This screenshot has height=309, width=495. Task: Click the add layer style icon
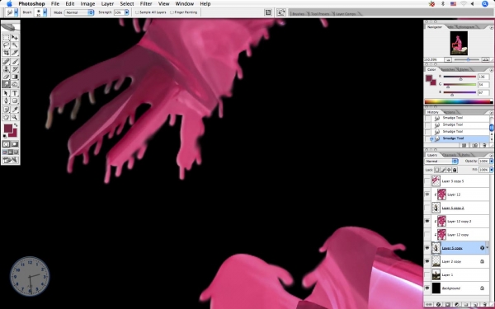439,305
